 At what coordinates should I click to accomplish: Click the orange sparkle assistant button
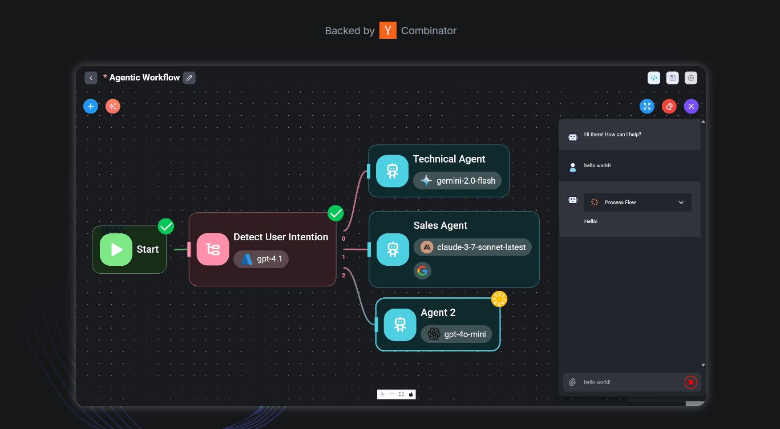(112, 106)
